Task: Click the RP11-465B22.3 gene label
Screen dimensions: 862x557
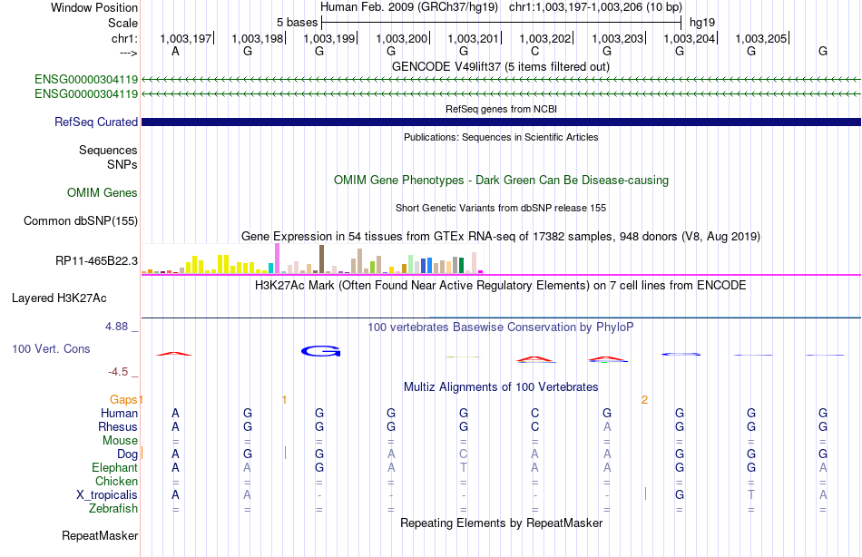Action: 96,260
